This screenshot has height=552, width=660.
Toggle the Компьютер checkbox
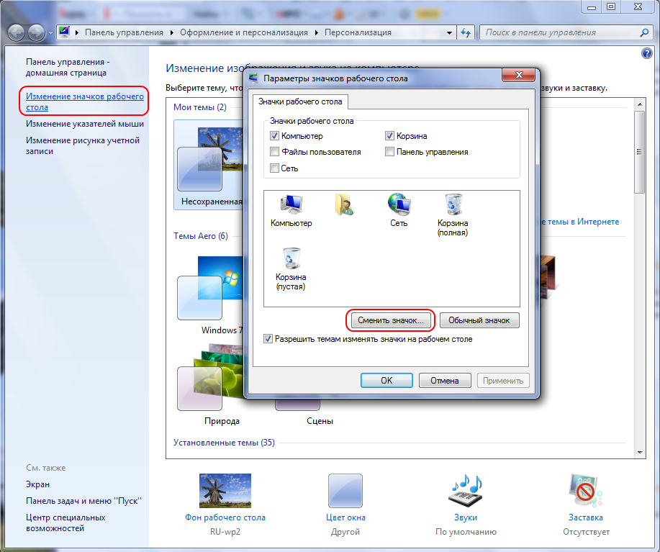click(x=274, y=136)
